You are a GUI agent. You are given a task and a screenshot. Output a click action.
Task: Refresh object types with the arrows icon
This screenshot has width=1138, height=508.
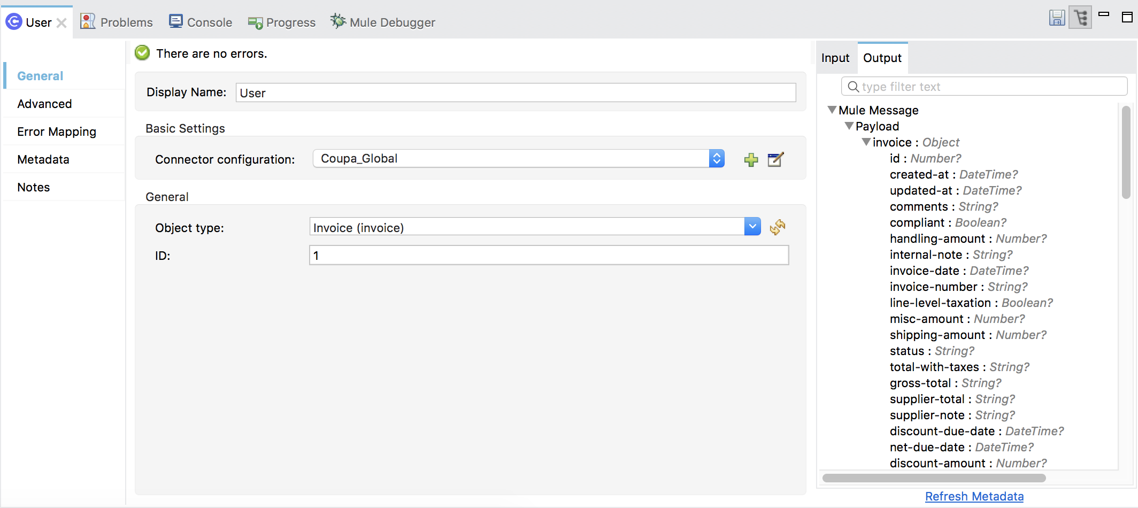coord(778,227)
